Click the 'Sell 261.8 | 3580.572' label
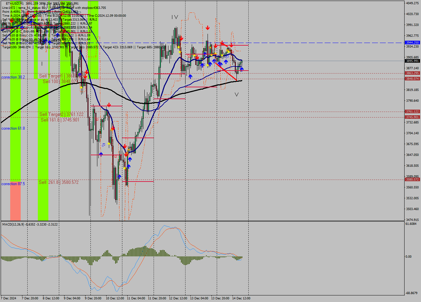The width and height of the screenshot is (421, 302). pos(59,182)
